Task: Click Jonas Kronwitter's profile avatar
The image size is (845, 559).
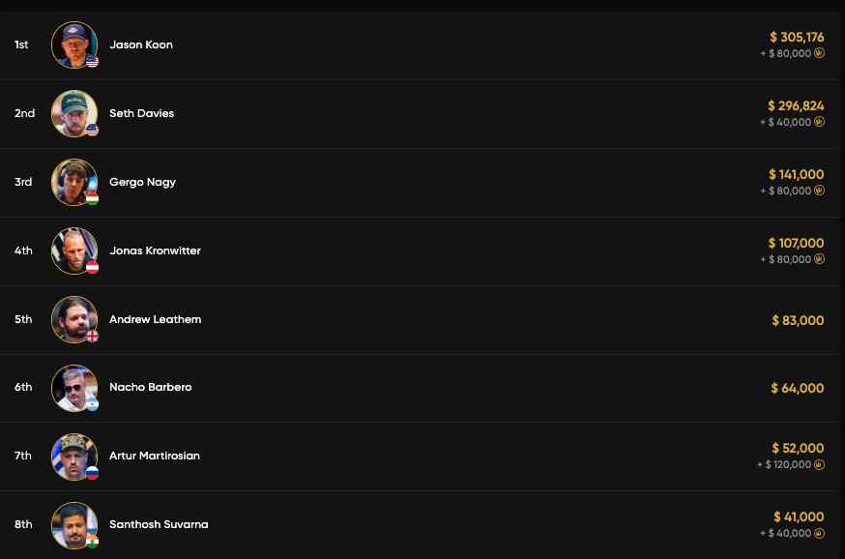Action: (x=74, y=250)
